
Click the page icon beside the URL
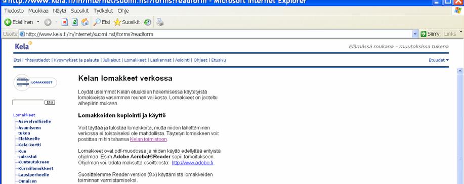tap(22, 34)
